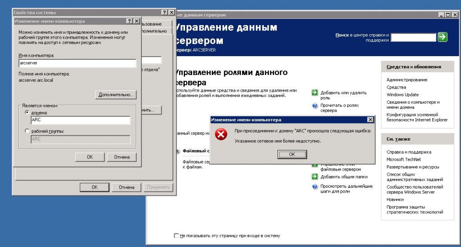
Task: Click the 'См. также' panel header
Action: pos(417,139)
